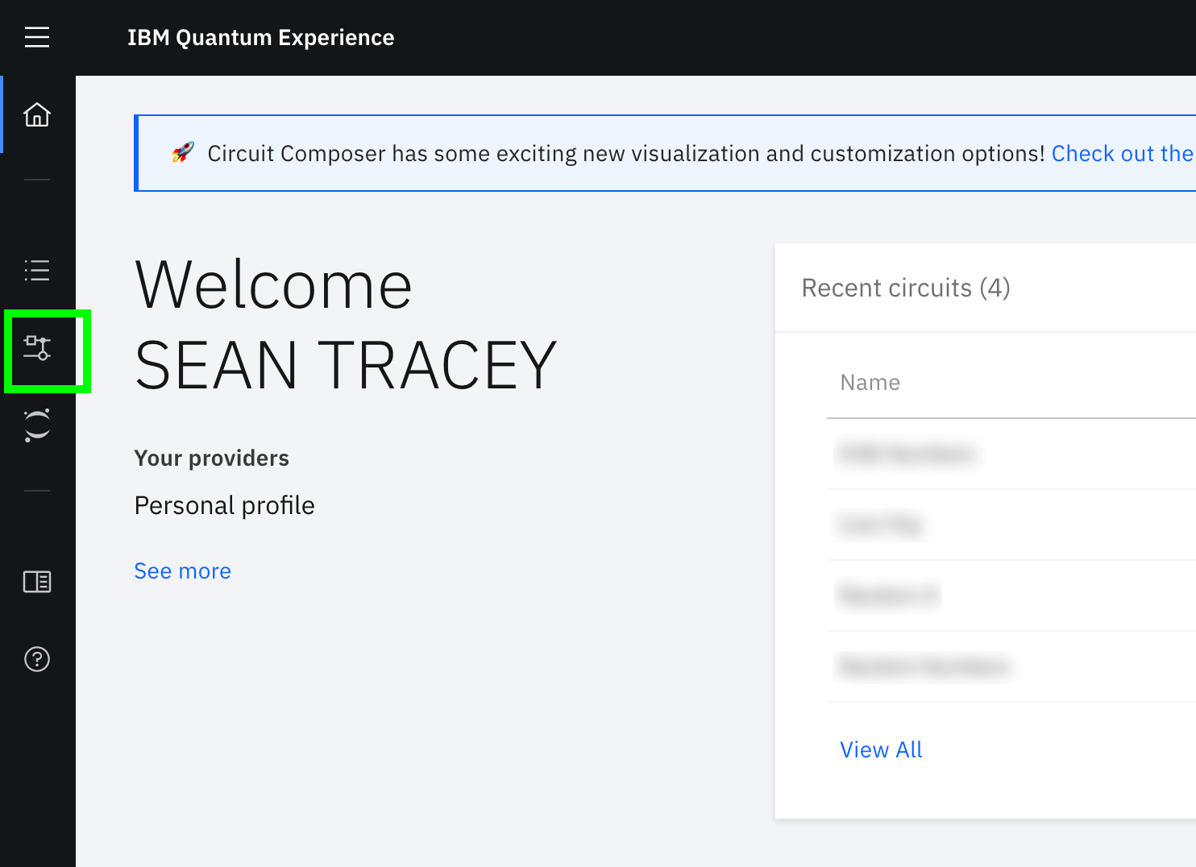
Task: Click the rocket icon in the announcement banner
Action: click(183, 152)
